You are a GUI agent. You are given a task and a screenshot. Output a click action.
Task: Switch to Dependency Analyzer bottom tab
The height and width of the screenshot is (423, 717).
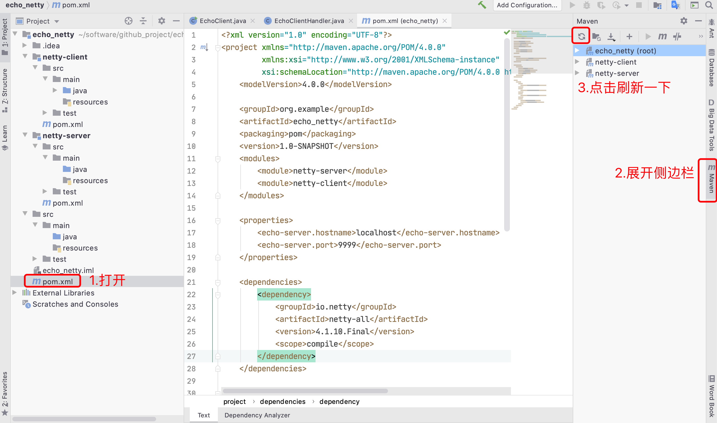(257, 415)
